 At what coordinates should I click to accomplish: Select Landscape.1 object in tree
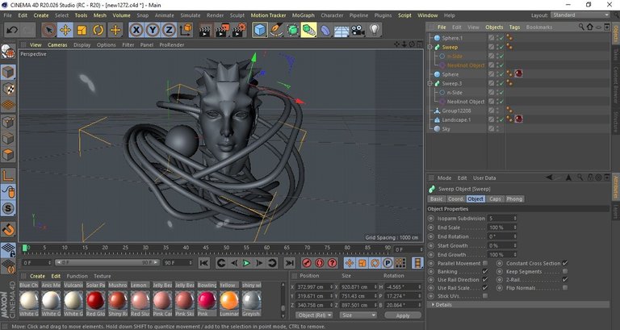(x=456, y=119)
